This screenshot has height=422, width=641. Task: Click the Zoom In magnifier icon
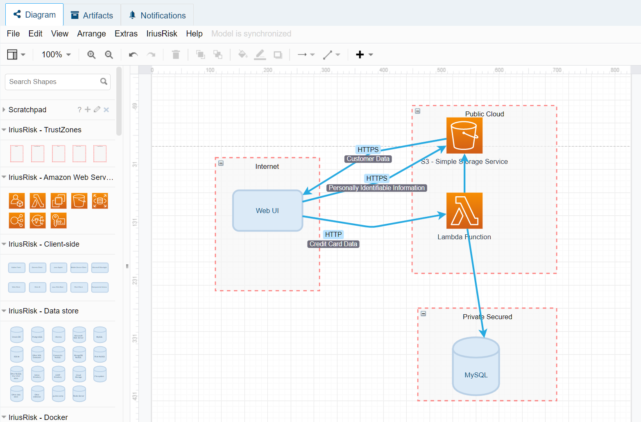[x=91, y=55]
